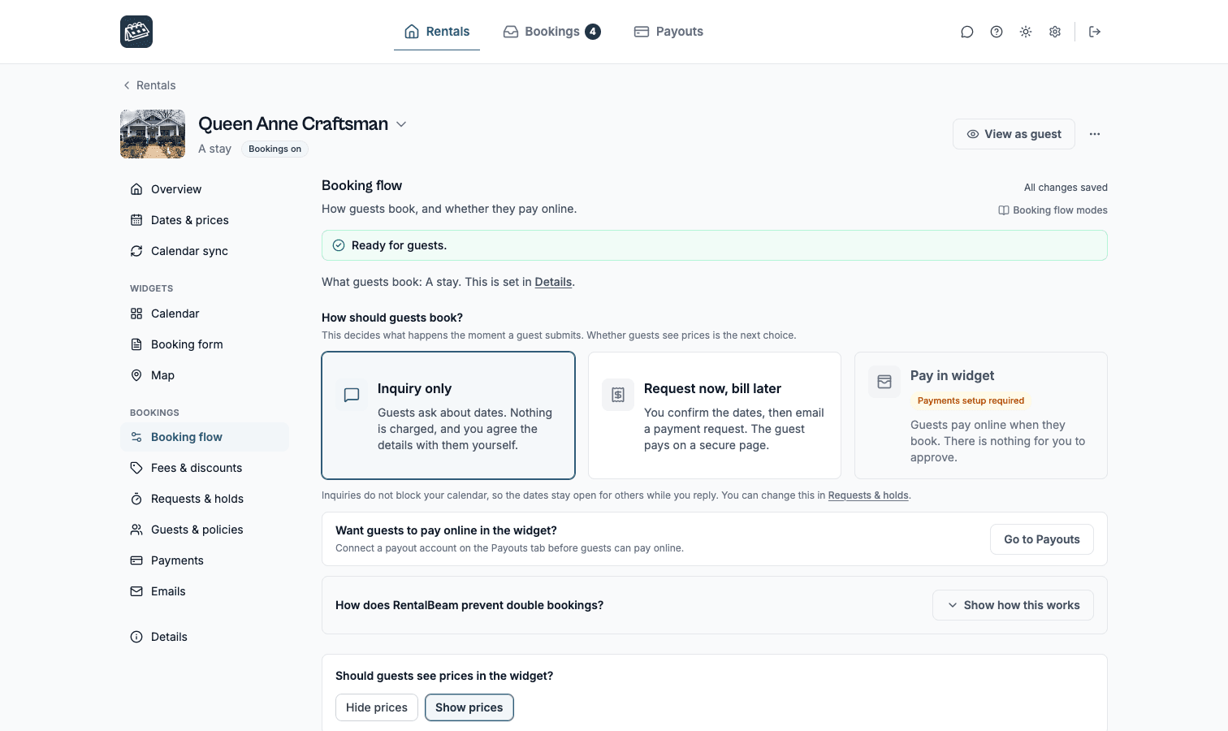1228x731 pixels.
Task: Click the RentalBeam logo icon
Action: [x=136, y=32]
